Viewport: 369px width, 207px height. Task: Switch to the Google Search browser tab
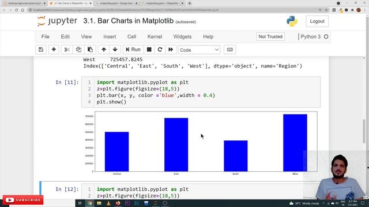point(116,3)
